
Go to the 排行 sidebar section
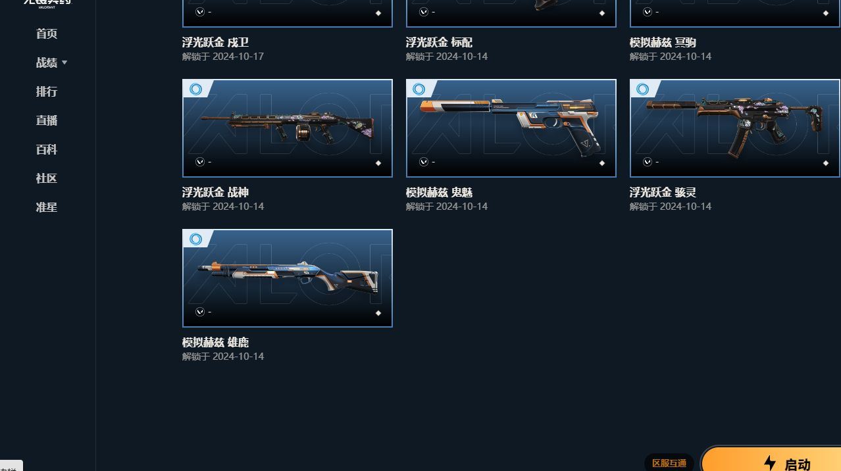click(47, 91)
